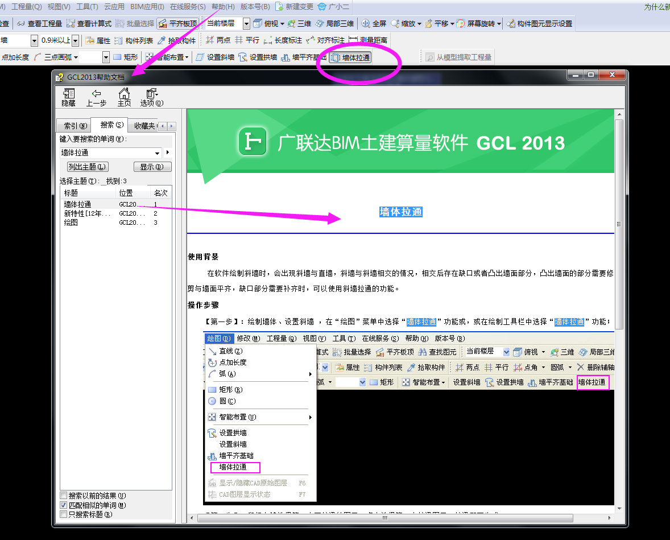Toggle 搜索以前的结果 checkbox
The image size is (670, 540).
[64, 496]
